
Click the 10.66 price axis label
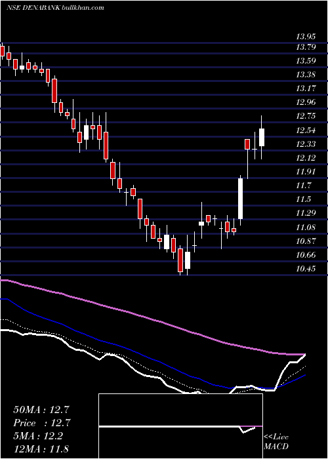coord(306,254)
